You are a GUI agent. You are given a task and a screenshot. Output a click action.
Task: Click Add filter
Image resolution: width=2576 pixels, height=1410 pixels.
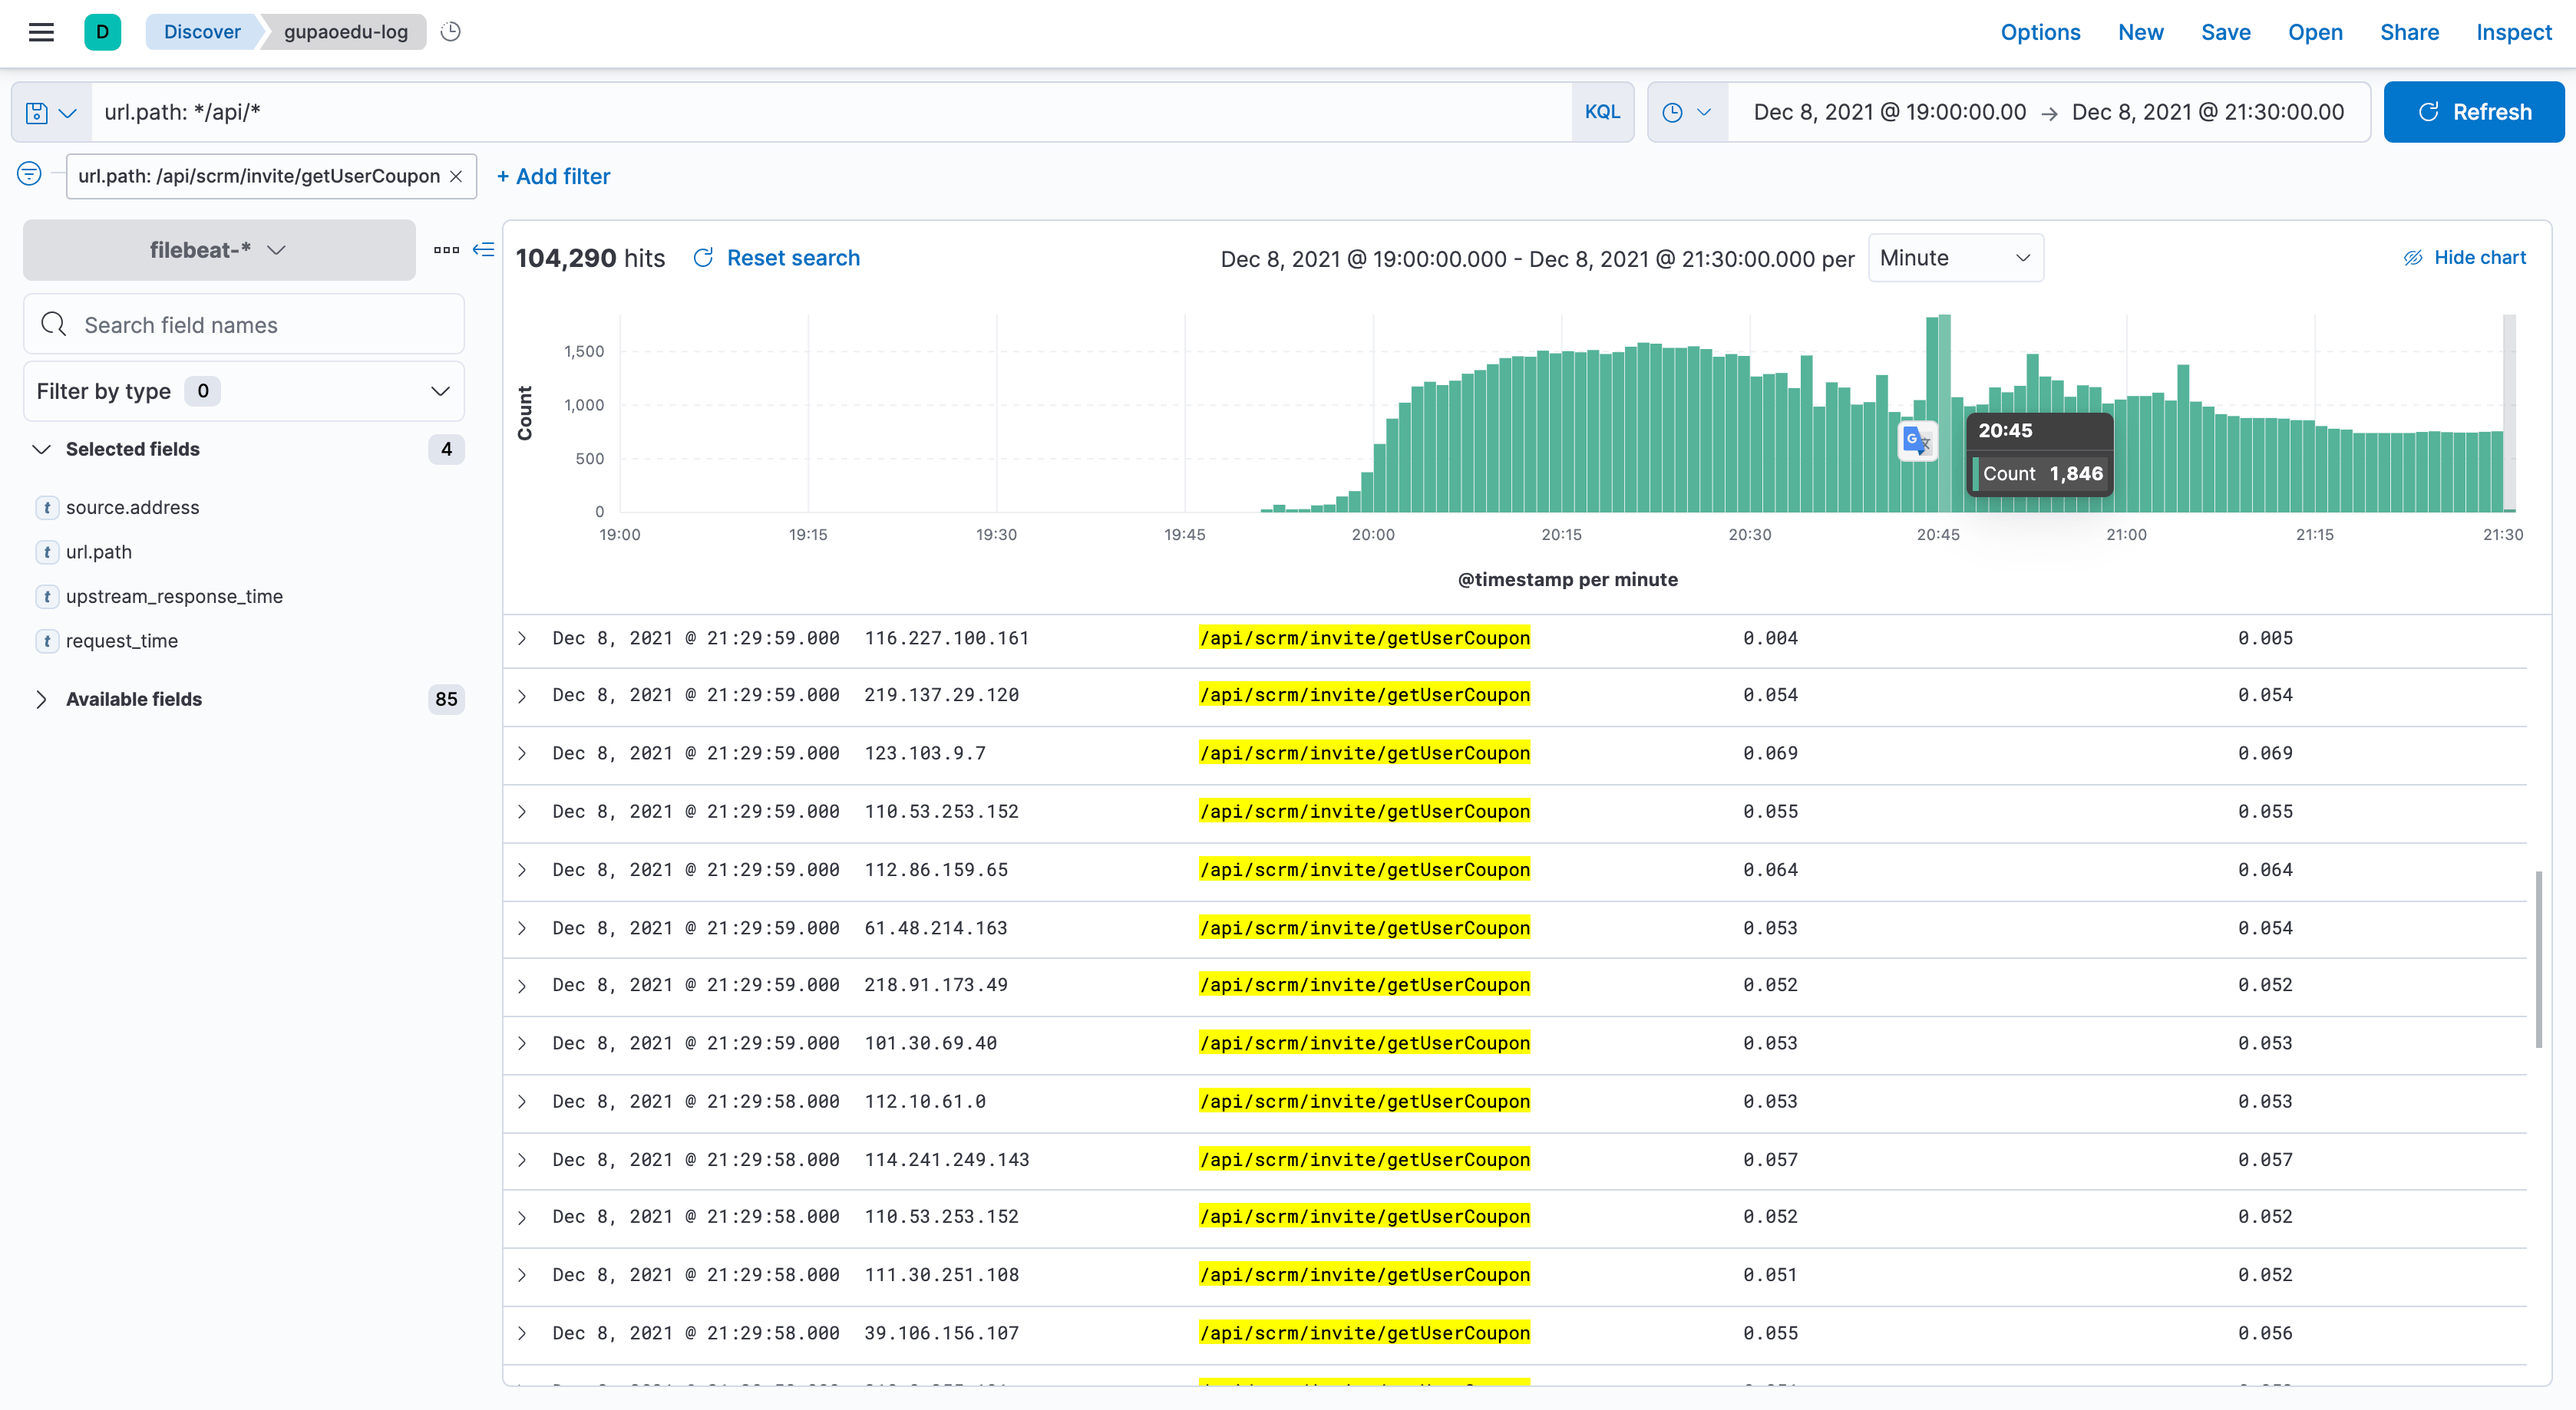553,177
